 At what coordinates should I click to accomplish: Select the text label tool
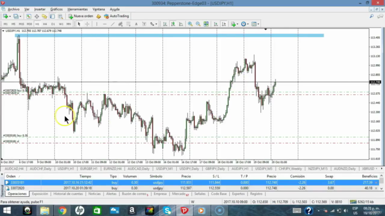coord(136,24)
